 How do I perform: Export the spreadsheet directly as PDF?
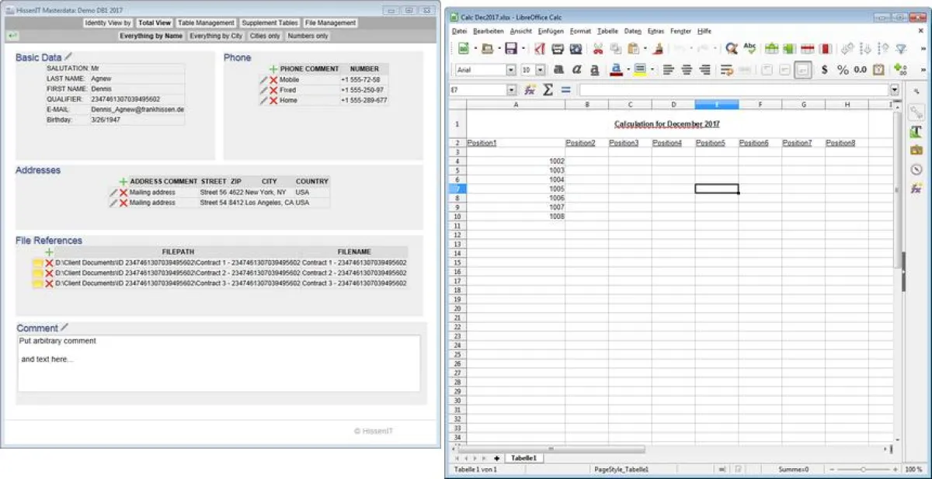pos(539,48)
